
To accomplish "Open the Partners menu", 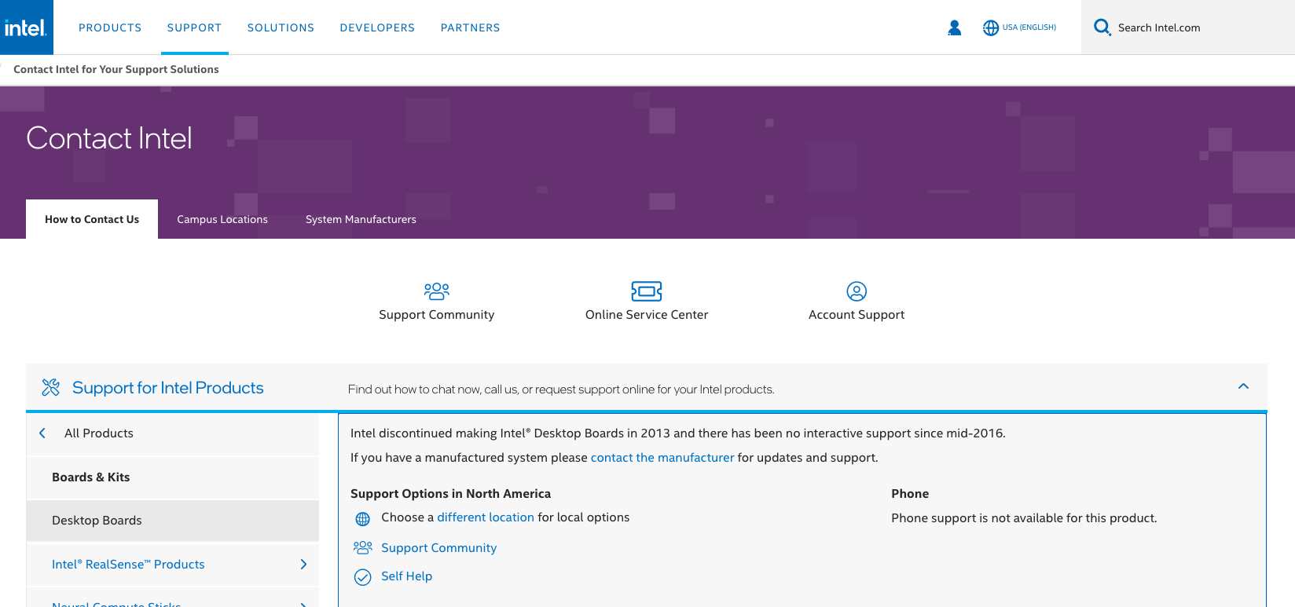I will tap(470, 27).
